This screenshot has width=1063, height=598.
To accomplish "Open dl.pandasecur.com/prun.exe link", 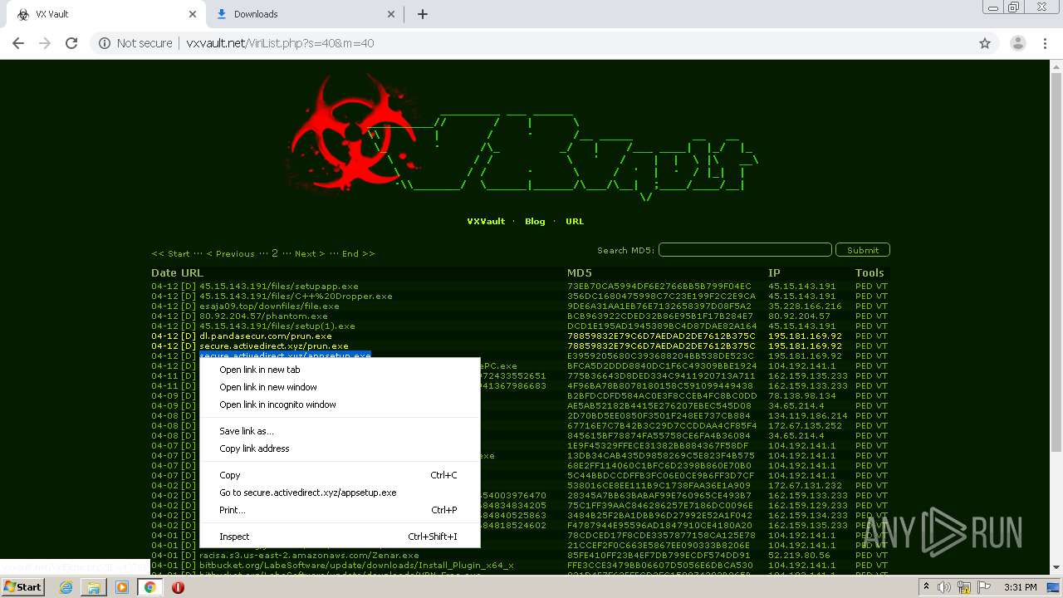I will click(x=266, y=336).
